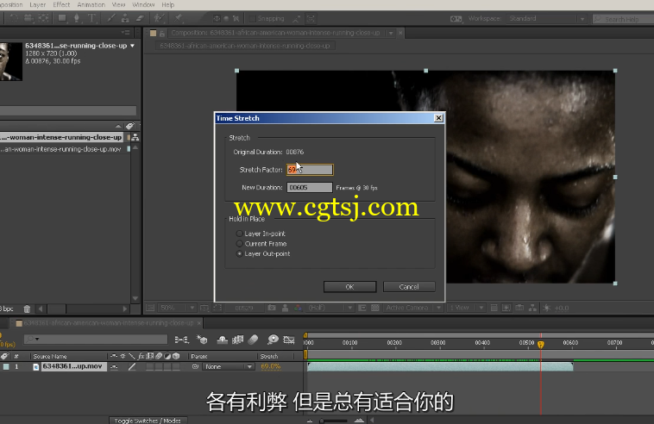Open the Composition viewer tab dropdown arrow
This screenshot has width=654, height=424.
coord(391,34)
